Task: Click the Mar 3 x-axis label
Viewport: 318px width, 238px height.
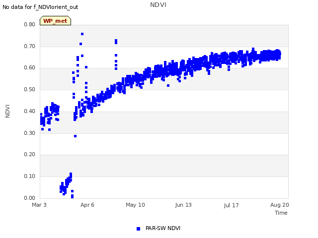Action: click(39, 205)
